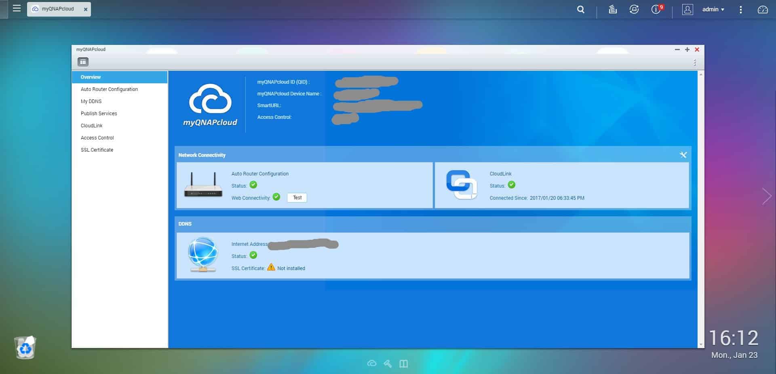Close the myQNAPcloud taskbar tab

[85, 9]
